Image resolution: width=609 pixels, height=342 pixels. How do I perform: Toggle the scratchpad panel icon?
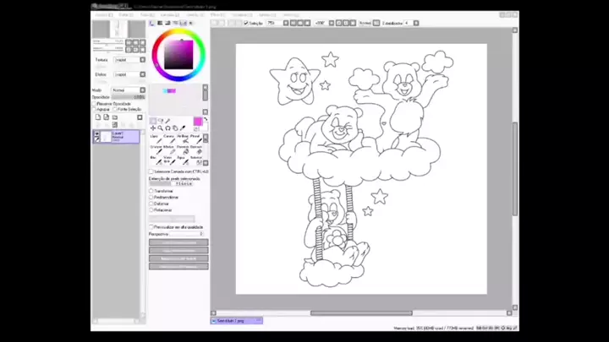click(x=190, y=24)
